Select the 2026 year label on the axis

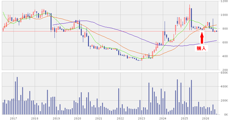tap(206, 118)
